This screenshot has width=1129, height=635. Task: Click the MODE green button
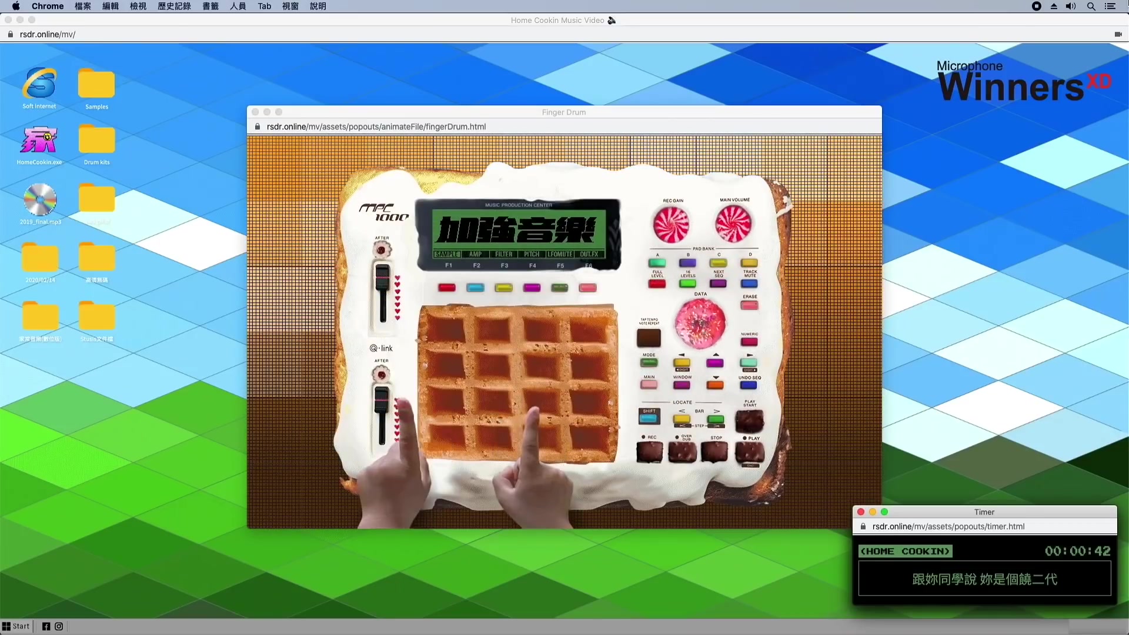coord(649,363)
